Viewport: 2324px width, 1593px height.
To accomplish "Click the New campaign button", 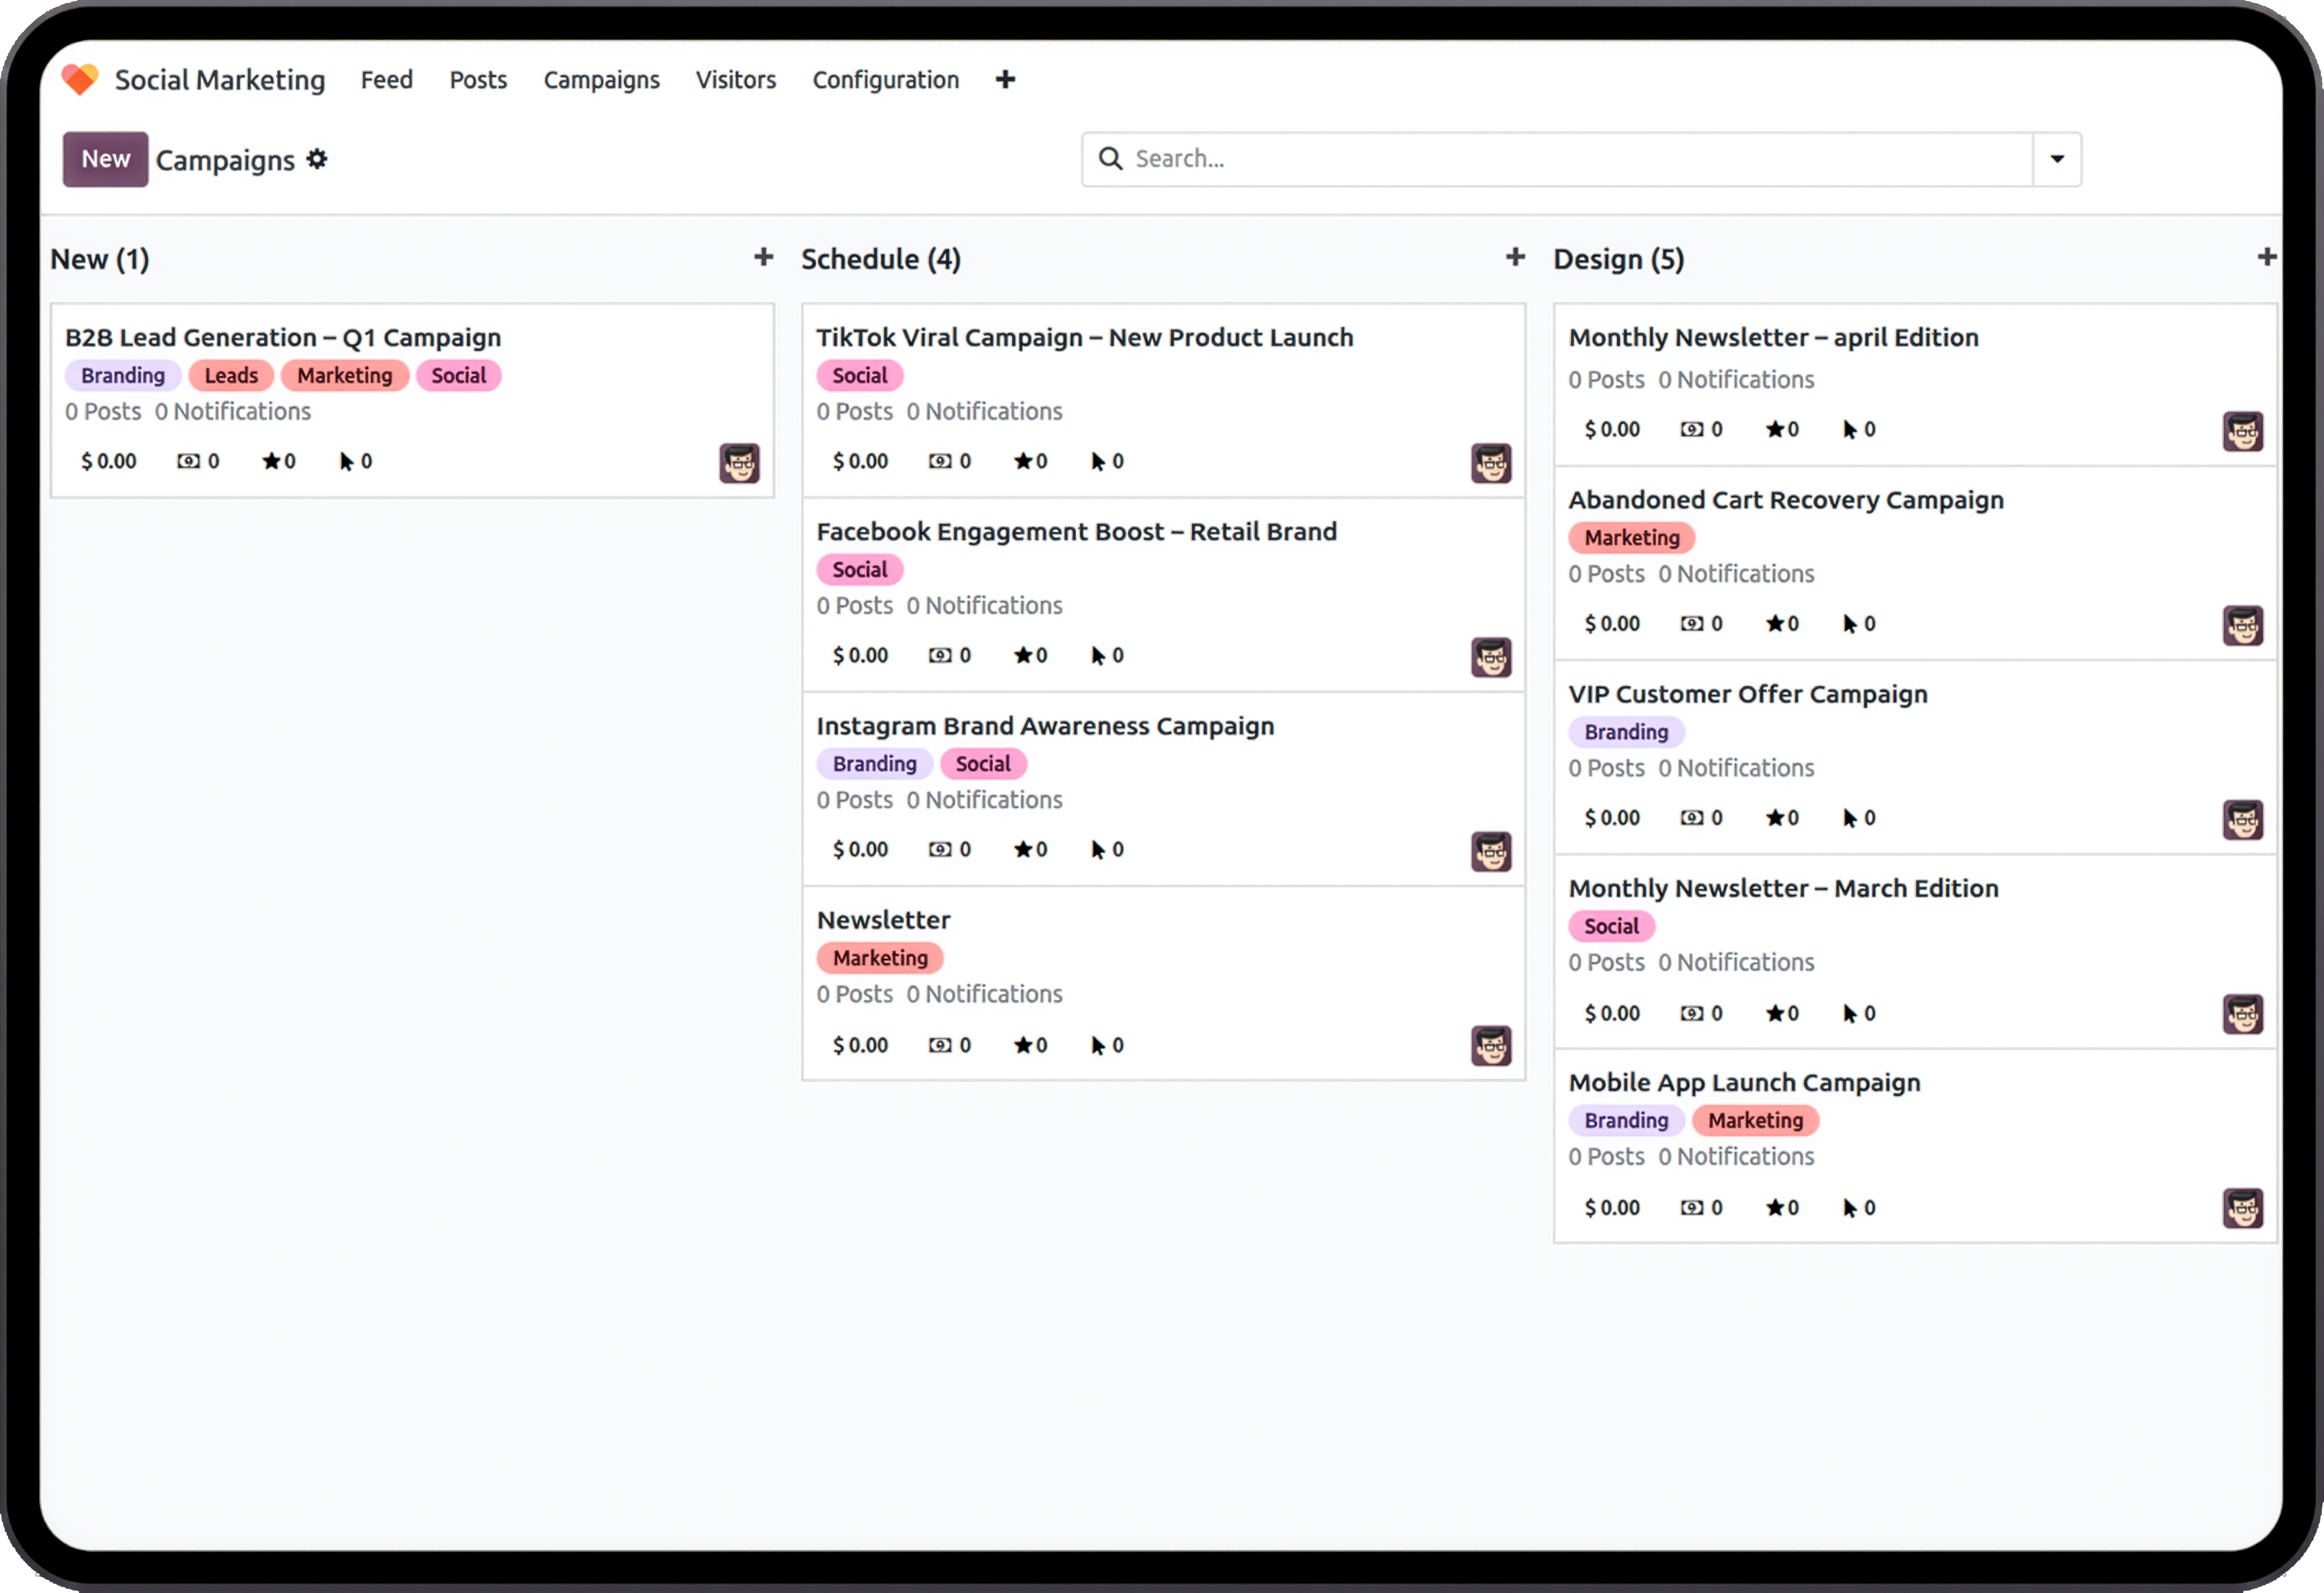I will (x=105, y=159).
